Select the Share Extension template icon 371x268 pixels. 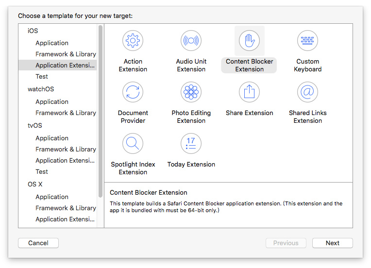(249, 92)
